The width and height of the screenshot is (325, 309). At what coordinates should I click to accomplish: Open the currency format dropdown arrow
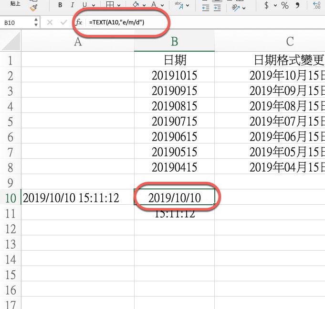click(275, 5)
